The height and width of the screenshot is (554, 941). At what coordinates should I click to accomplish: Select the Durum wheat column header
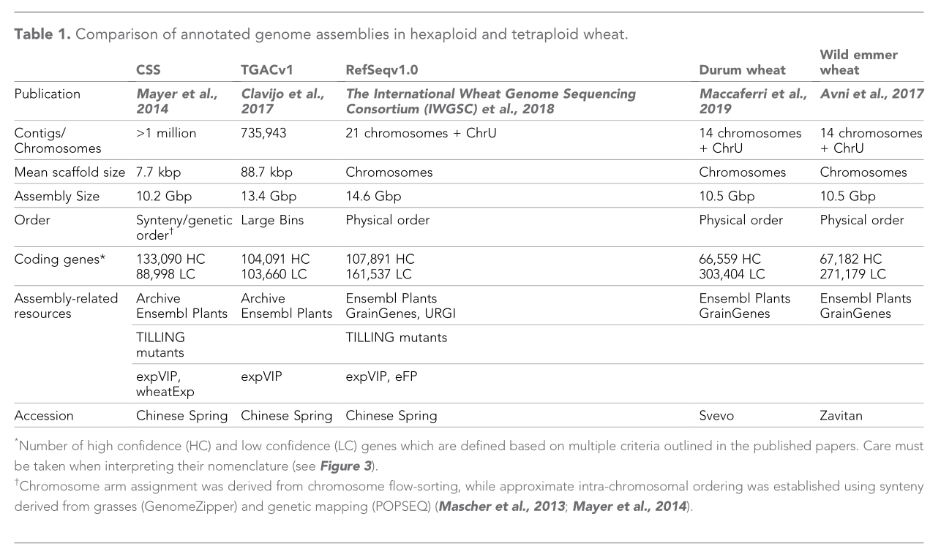[x=742, y=70]
